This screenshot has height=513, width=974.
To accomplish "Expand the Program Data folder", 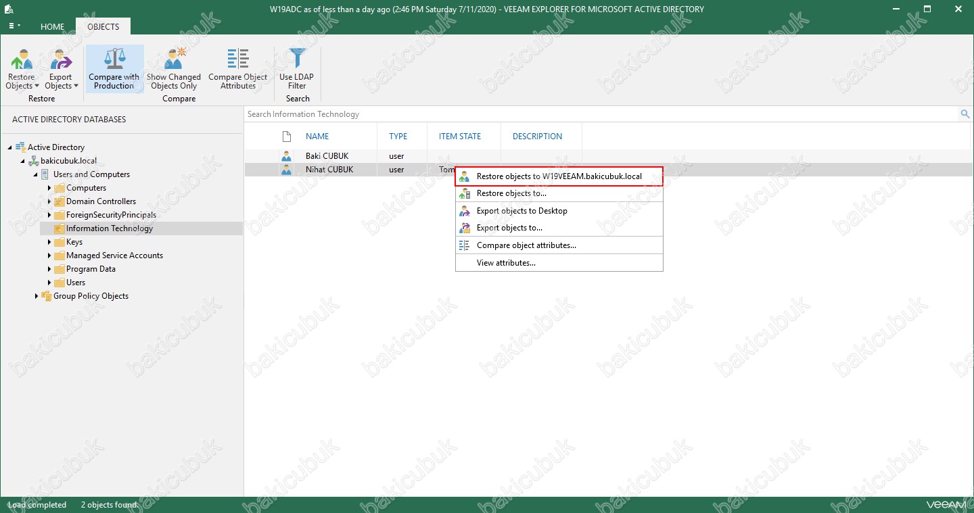I will (x=49, y=269).
